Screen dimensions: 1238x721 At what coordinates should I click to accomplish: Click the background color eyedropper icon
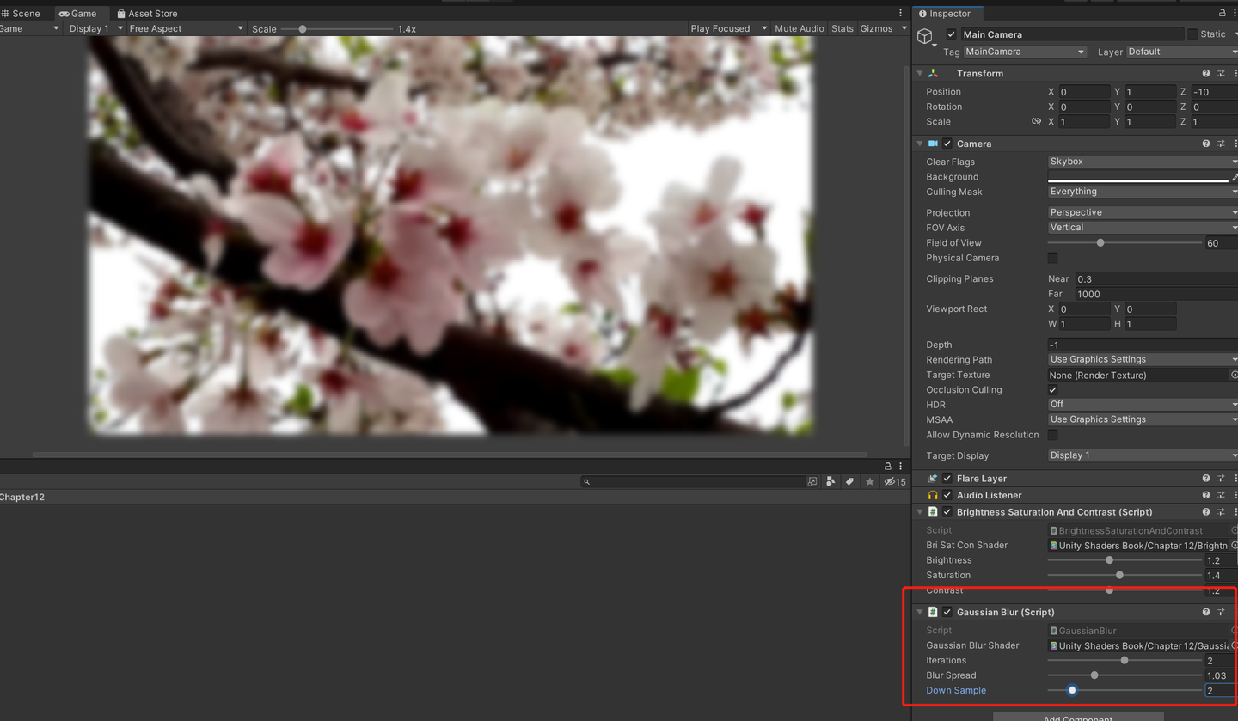point(1235,177)
